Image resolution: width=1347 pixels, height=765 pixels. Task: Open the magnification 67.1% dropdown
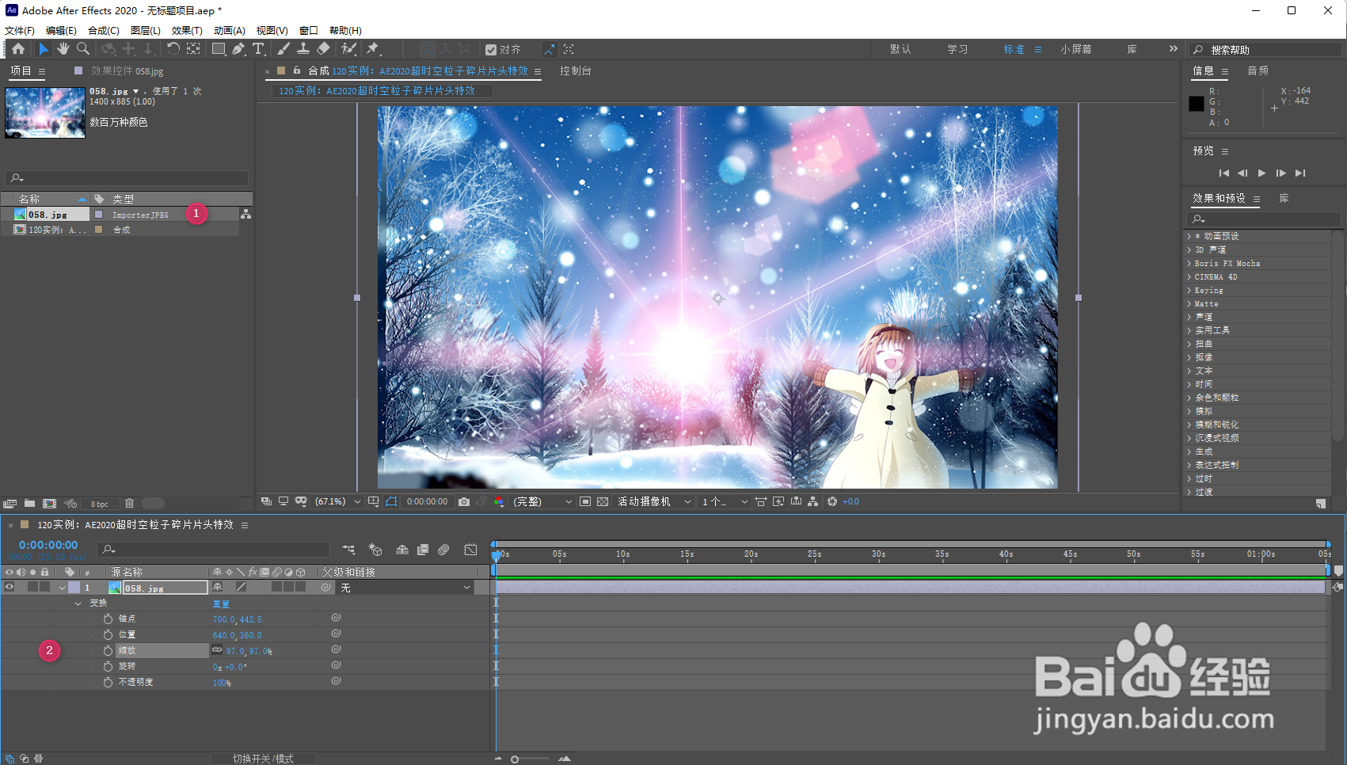(x=337, y=501)
